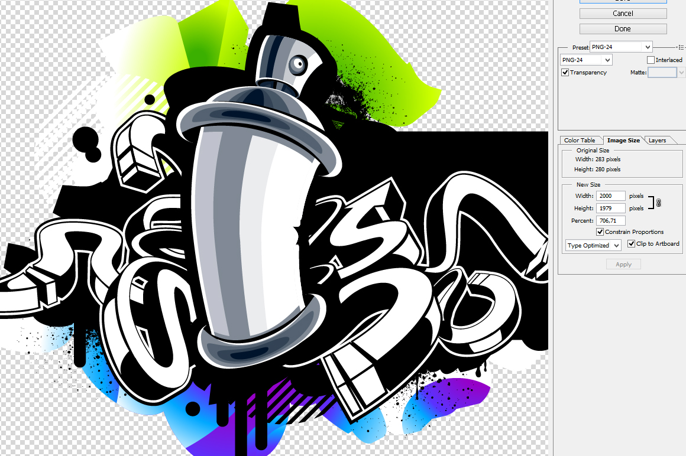Switch to the Color Table tab

(580, 140)
